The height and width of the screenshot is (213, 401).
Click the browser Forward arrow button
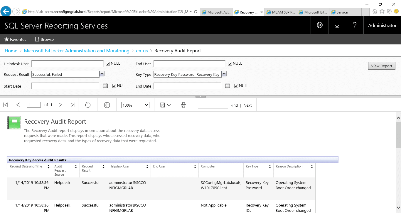(16, 11)
